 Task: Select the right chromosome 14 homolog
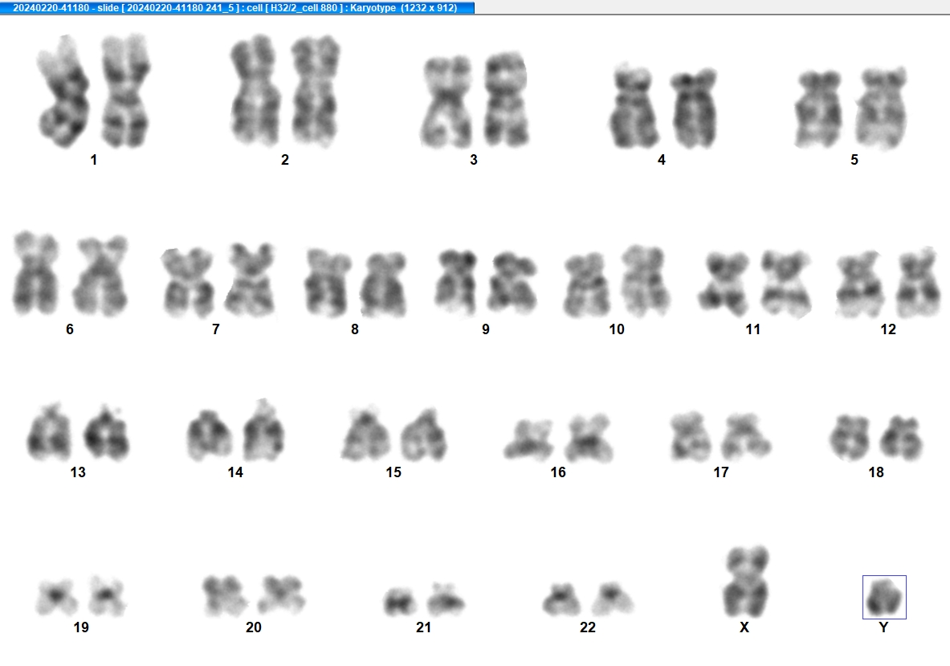[x=264, y=431]
